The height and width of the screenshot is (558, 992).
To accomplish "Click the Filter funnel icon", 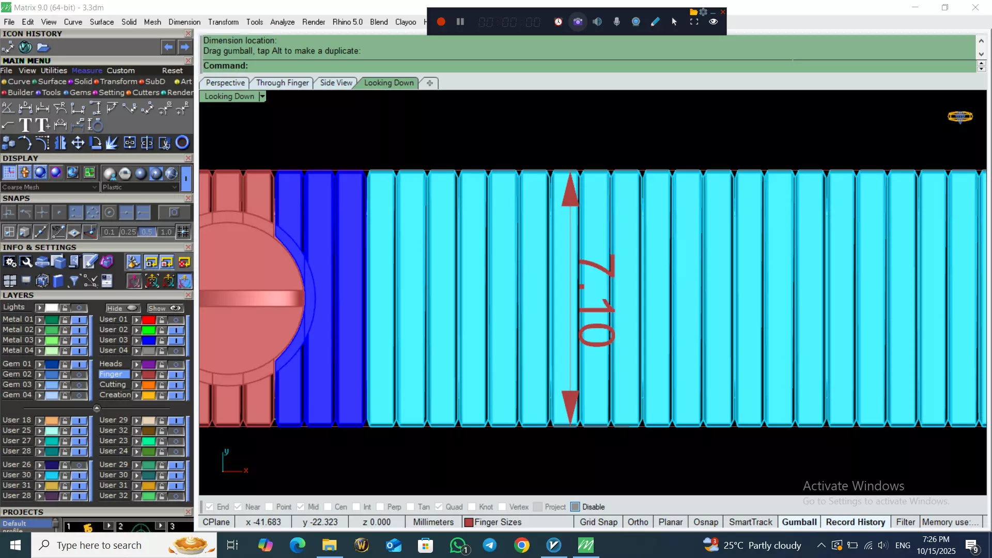I will click(74, 281).
